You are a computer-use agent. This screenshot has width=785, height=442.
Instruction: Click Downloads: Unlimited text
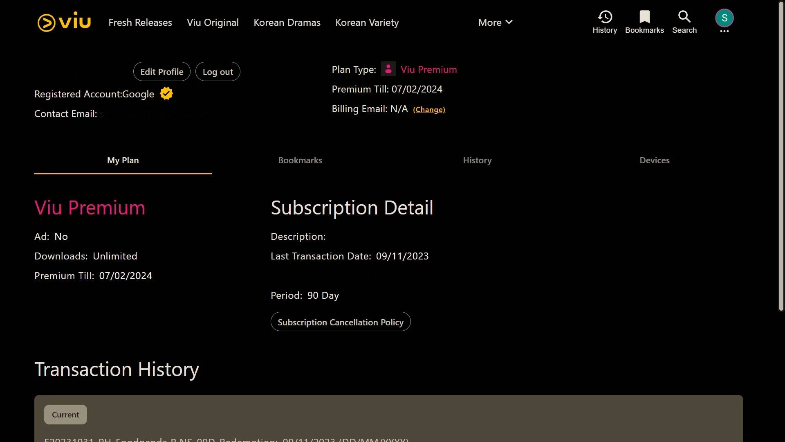point(86,256)
